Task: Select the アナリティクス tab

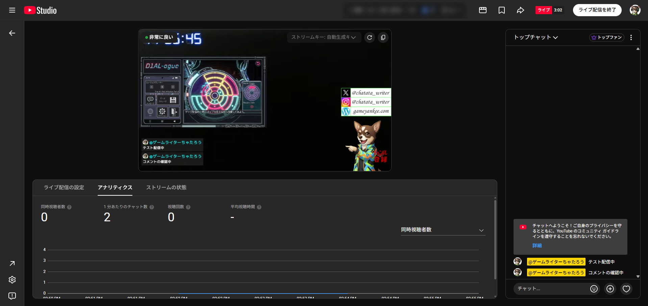Action: [x=115, y=188]
